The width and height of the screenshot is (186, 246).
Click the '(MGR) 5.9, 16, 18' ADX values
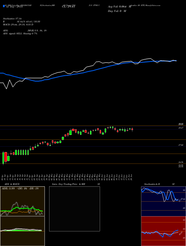pyautogui.click(x=37, y=31)
